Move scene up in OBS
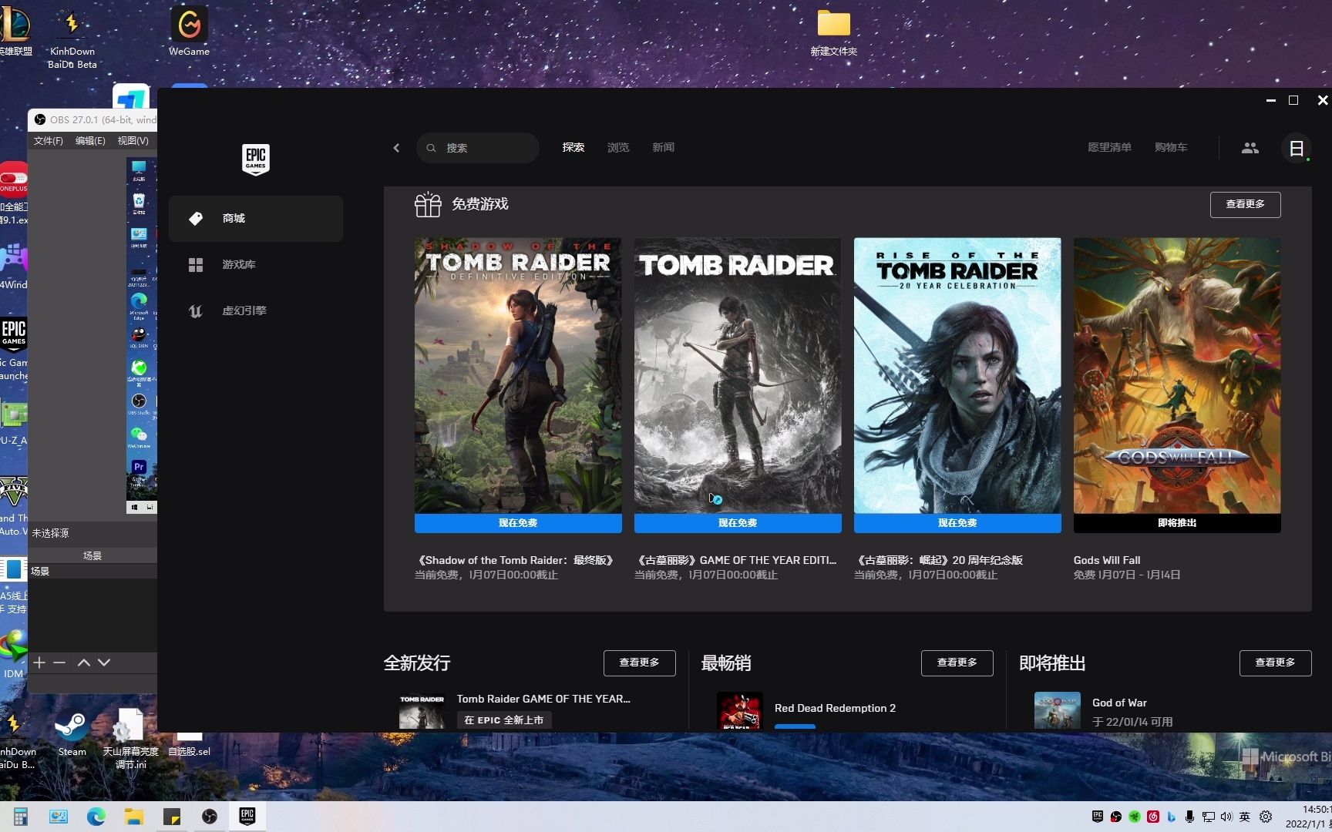The image size is (1332, 832). point(84,663)
